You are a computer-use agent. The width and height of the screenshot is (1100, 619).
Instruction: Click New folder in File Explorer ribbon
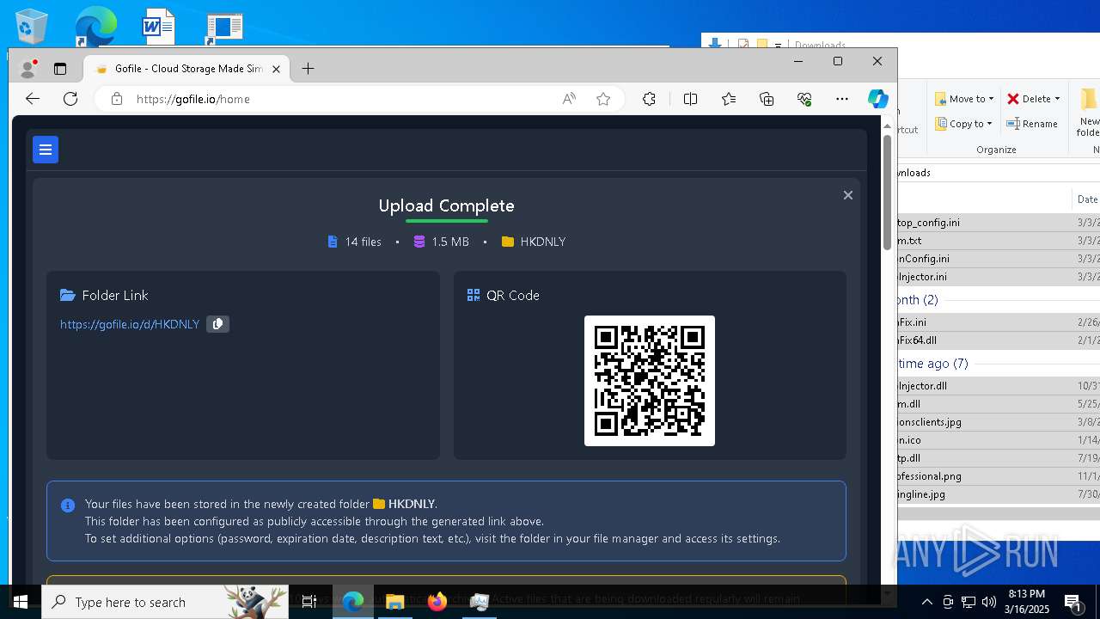coord(1088,111)
